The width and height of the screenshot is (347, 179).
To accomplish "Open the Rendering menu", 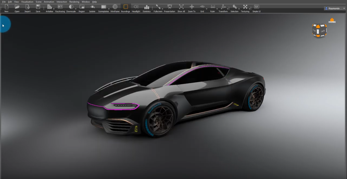I will (x=74, y=2).
